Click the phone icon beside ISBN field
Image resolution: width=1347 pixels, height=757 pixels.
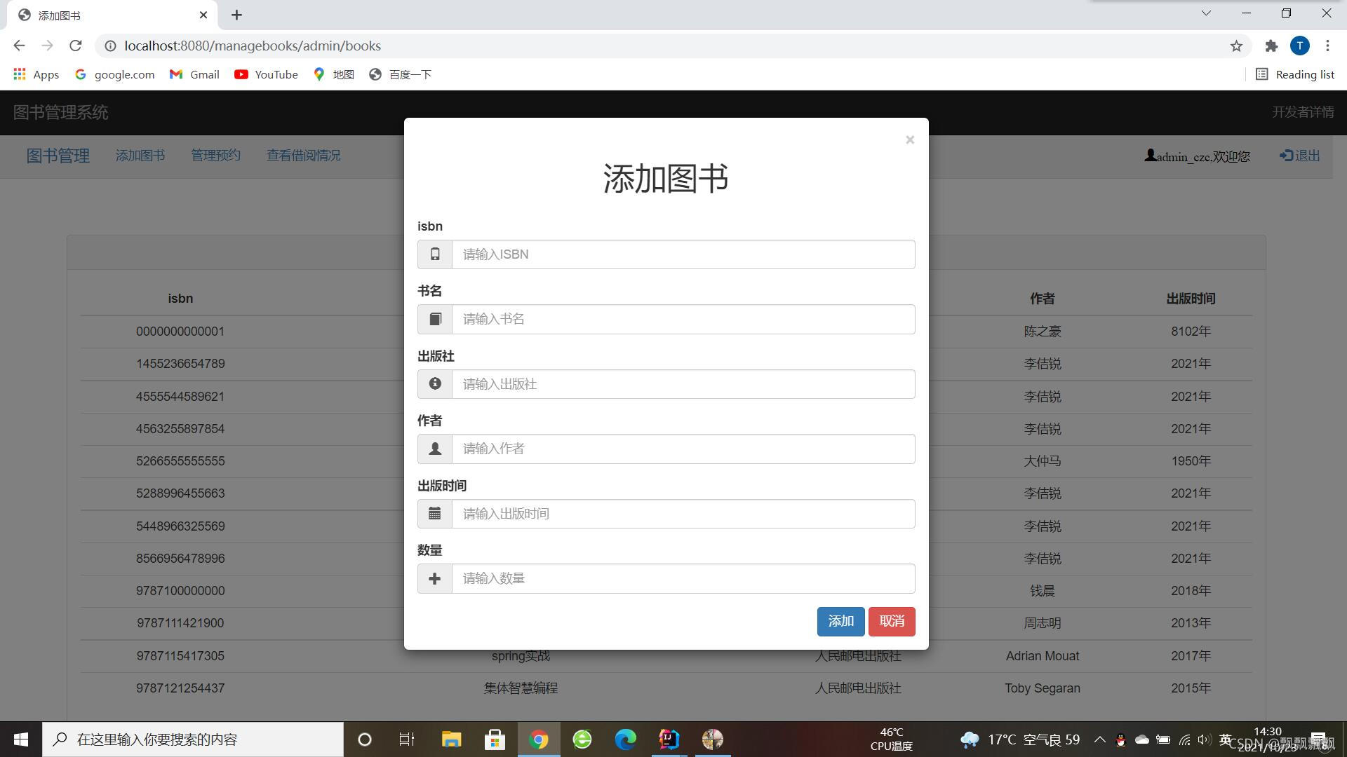[435, 254]
